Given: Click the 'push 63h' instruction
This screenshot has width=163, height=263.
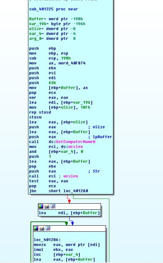Looking at the screenshot, I should coord(43,83).
